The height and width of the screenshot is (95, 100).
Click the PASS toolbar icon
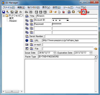(31, 12)
